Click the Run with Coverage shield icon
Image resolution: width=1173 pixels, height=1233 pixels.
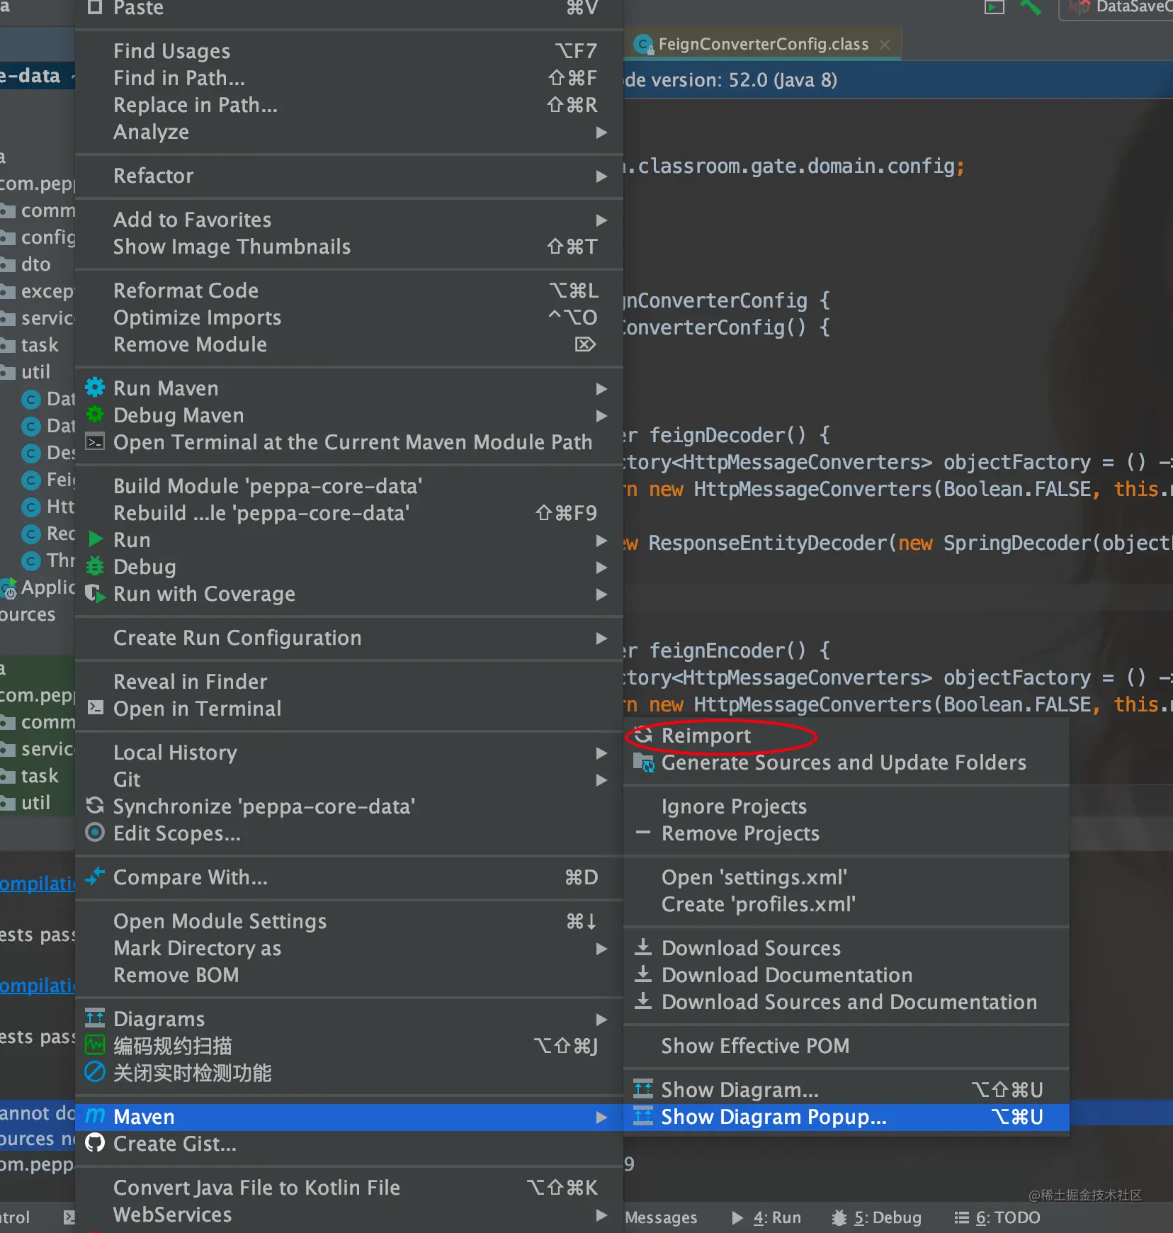pos(95,593)
